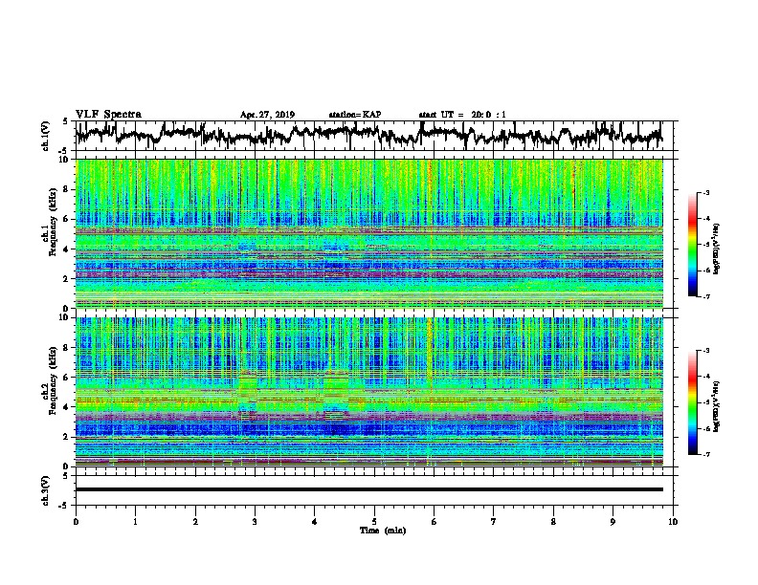Click the "6" kHz tick on ch.1 frequency axis
Screen dimensions: 758x585
67,219
